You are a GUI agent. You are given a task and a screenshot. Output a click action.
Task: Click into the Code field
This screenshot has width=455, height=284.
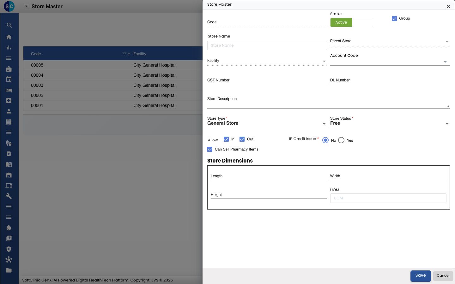[267, 22]
